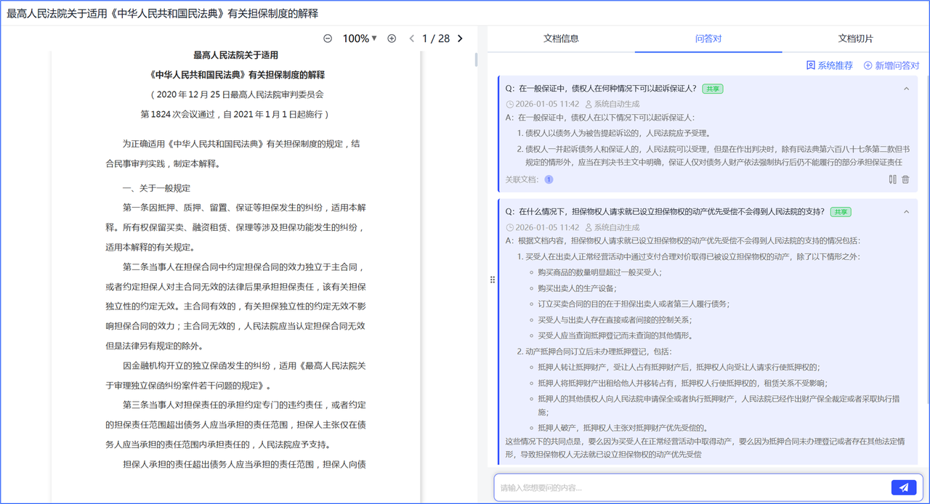The image size is (930, 504).
Task: Click the panel drag handle between the panes
Action: (493, 278)
